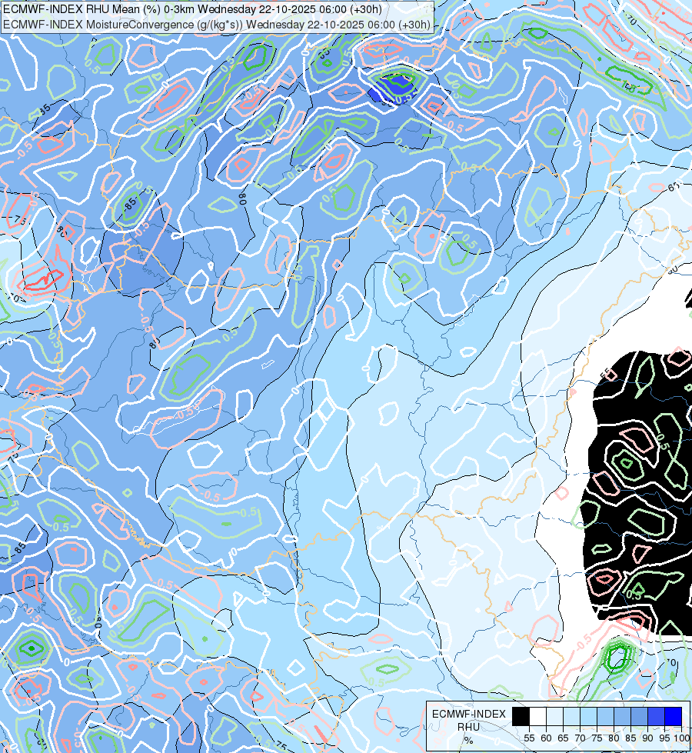Select the legend swatch between 80 and 85
The height and width of the screenshot is (753, 692).
622,716
